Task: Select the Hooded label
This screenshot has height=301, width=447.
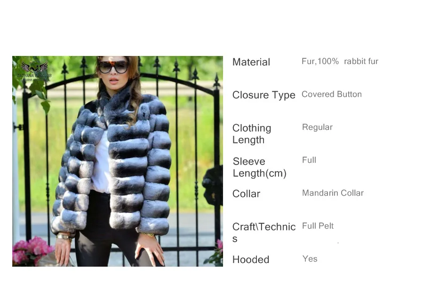Action: click(x=251, y=260)
